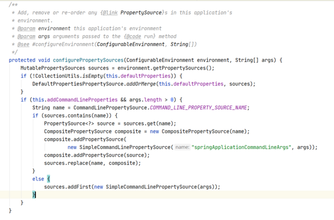Image resolution: width=334 pixels, height=220 pixels.
Task: Click COMMAND_LINE_PROPERTY_SOURCE_NAME constant
Action: 198,107
